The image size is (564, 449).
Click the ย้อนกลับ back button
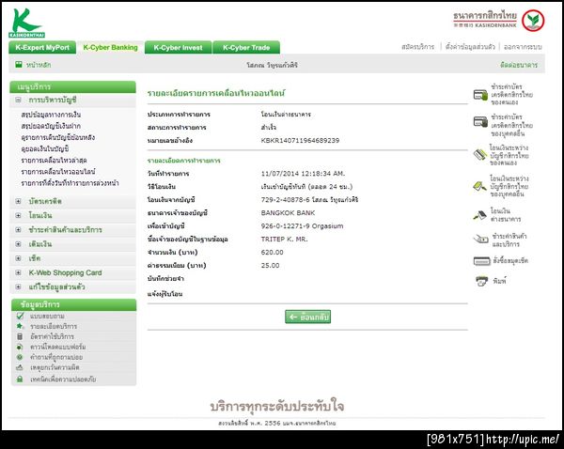click(308, 317)
